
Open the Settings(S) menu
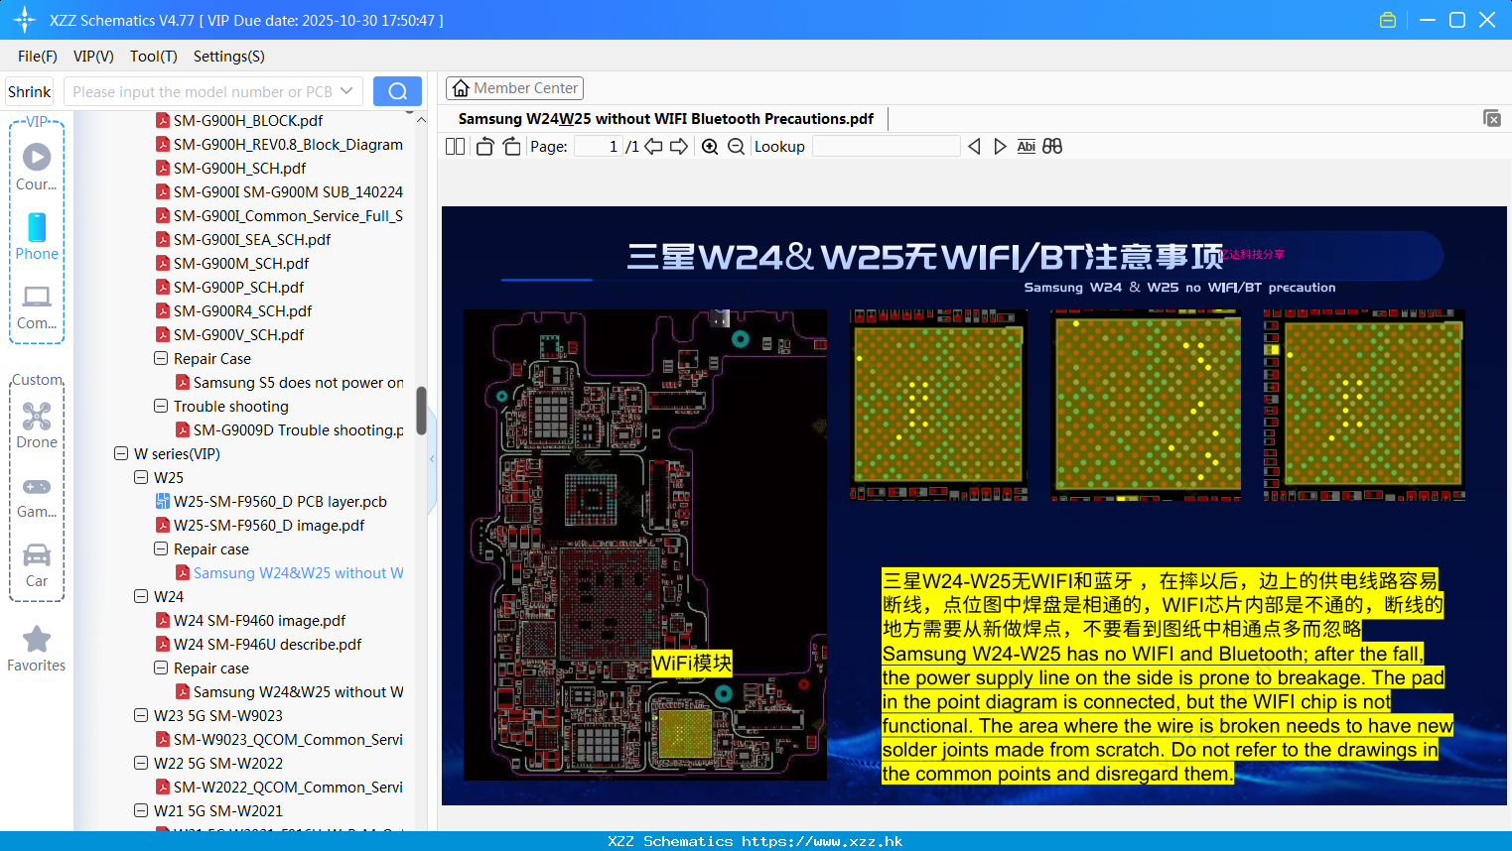tap(229, 57)
